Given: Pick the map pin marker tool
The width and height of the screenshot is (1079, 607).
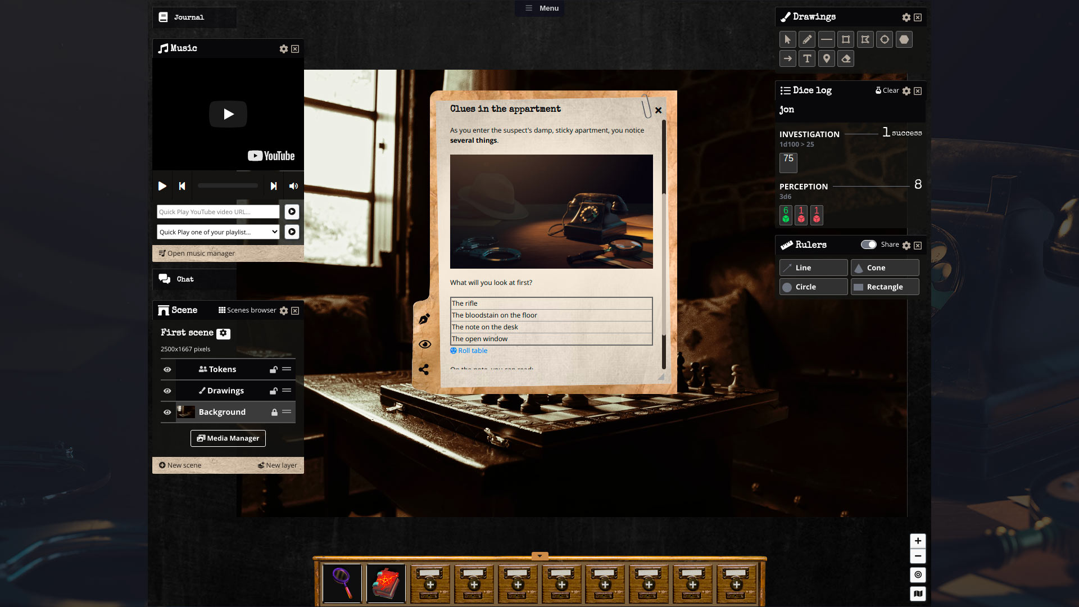Looking at the screenshot, I should pos(826,58).
